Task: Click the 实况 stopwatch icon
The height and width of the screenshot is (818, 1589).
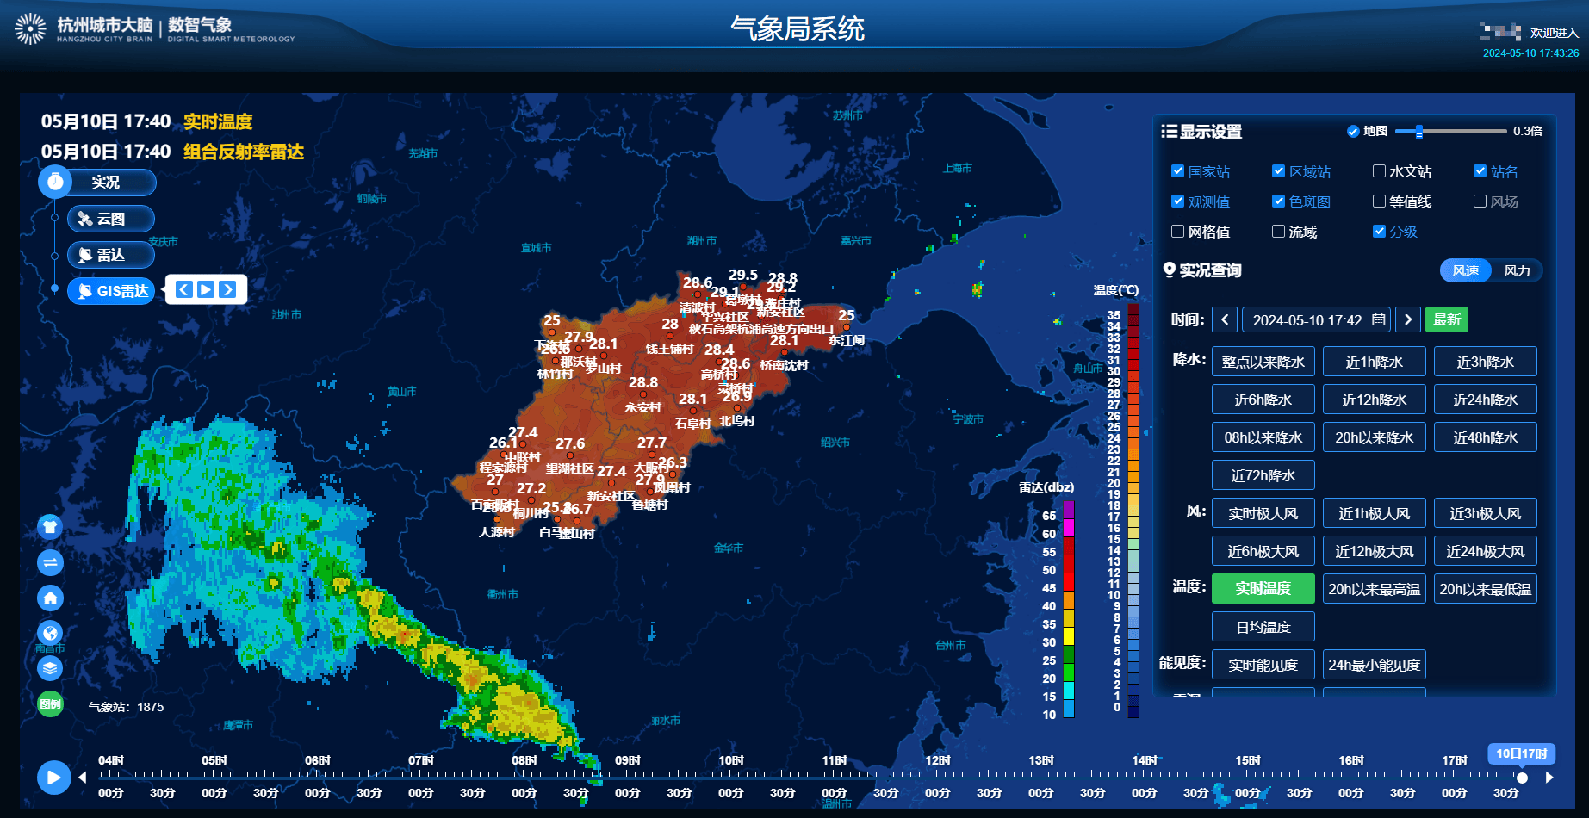Action: click(55, 182)
